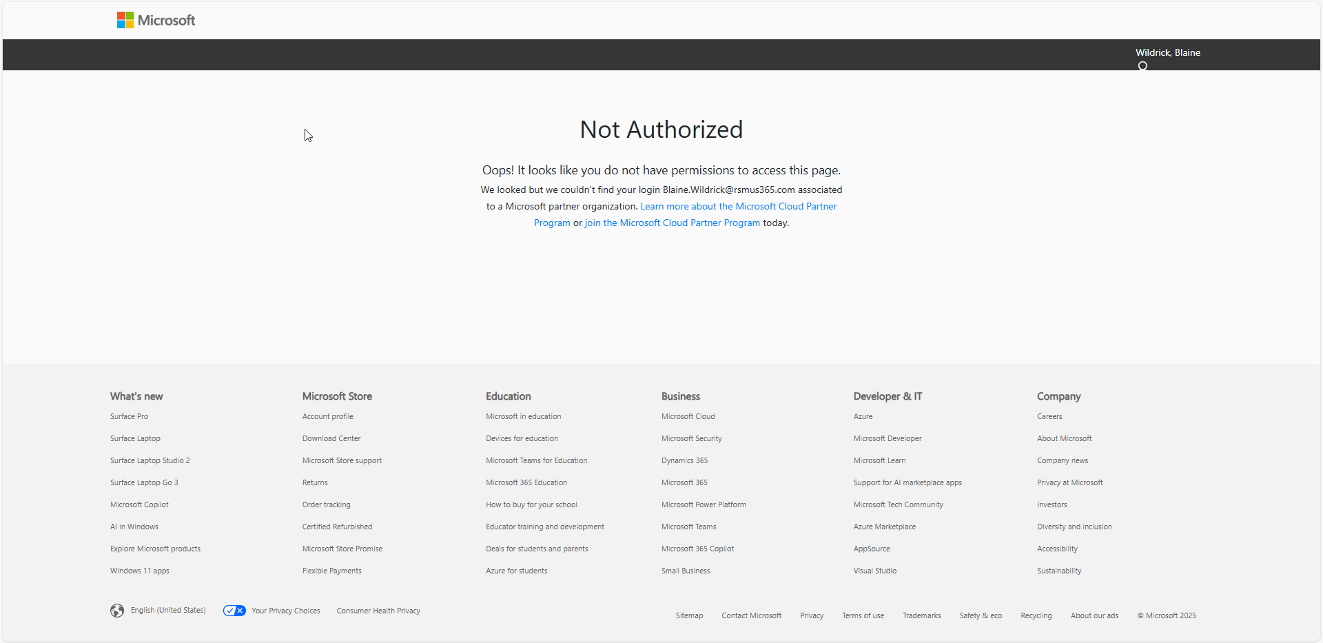Image resolution: width=1323 pixels, height=643 pixels.
Task: Change language English (United States)
Action: pyautogui.click(x=168, y=610)
